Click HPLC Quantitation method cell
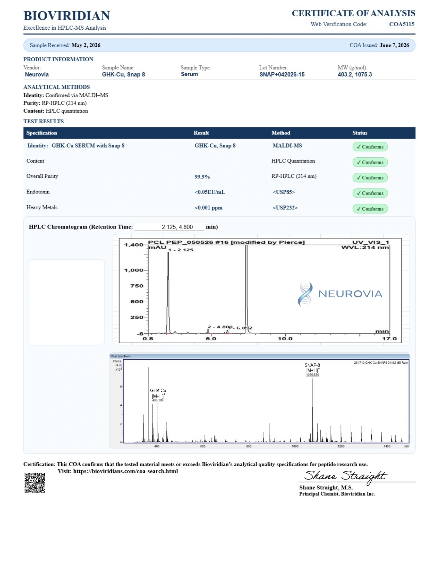Viewport: 434px width, 562px height. pos(293,161)
